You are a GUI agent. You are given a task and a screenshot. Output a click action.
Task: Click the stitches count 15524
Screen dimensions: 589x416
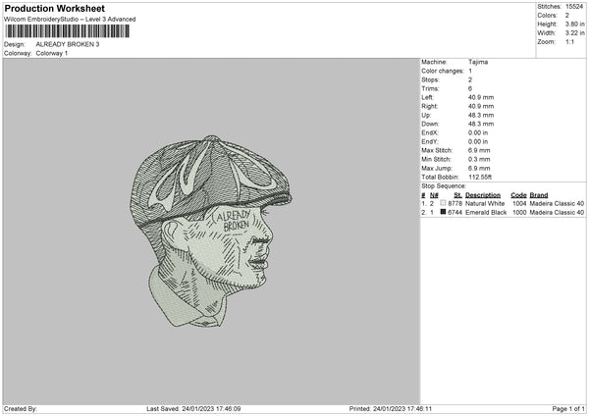(574, 7)
